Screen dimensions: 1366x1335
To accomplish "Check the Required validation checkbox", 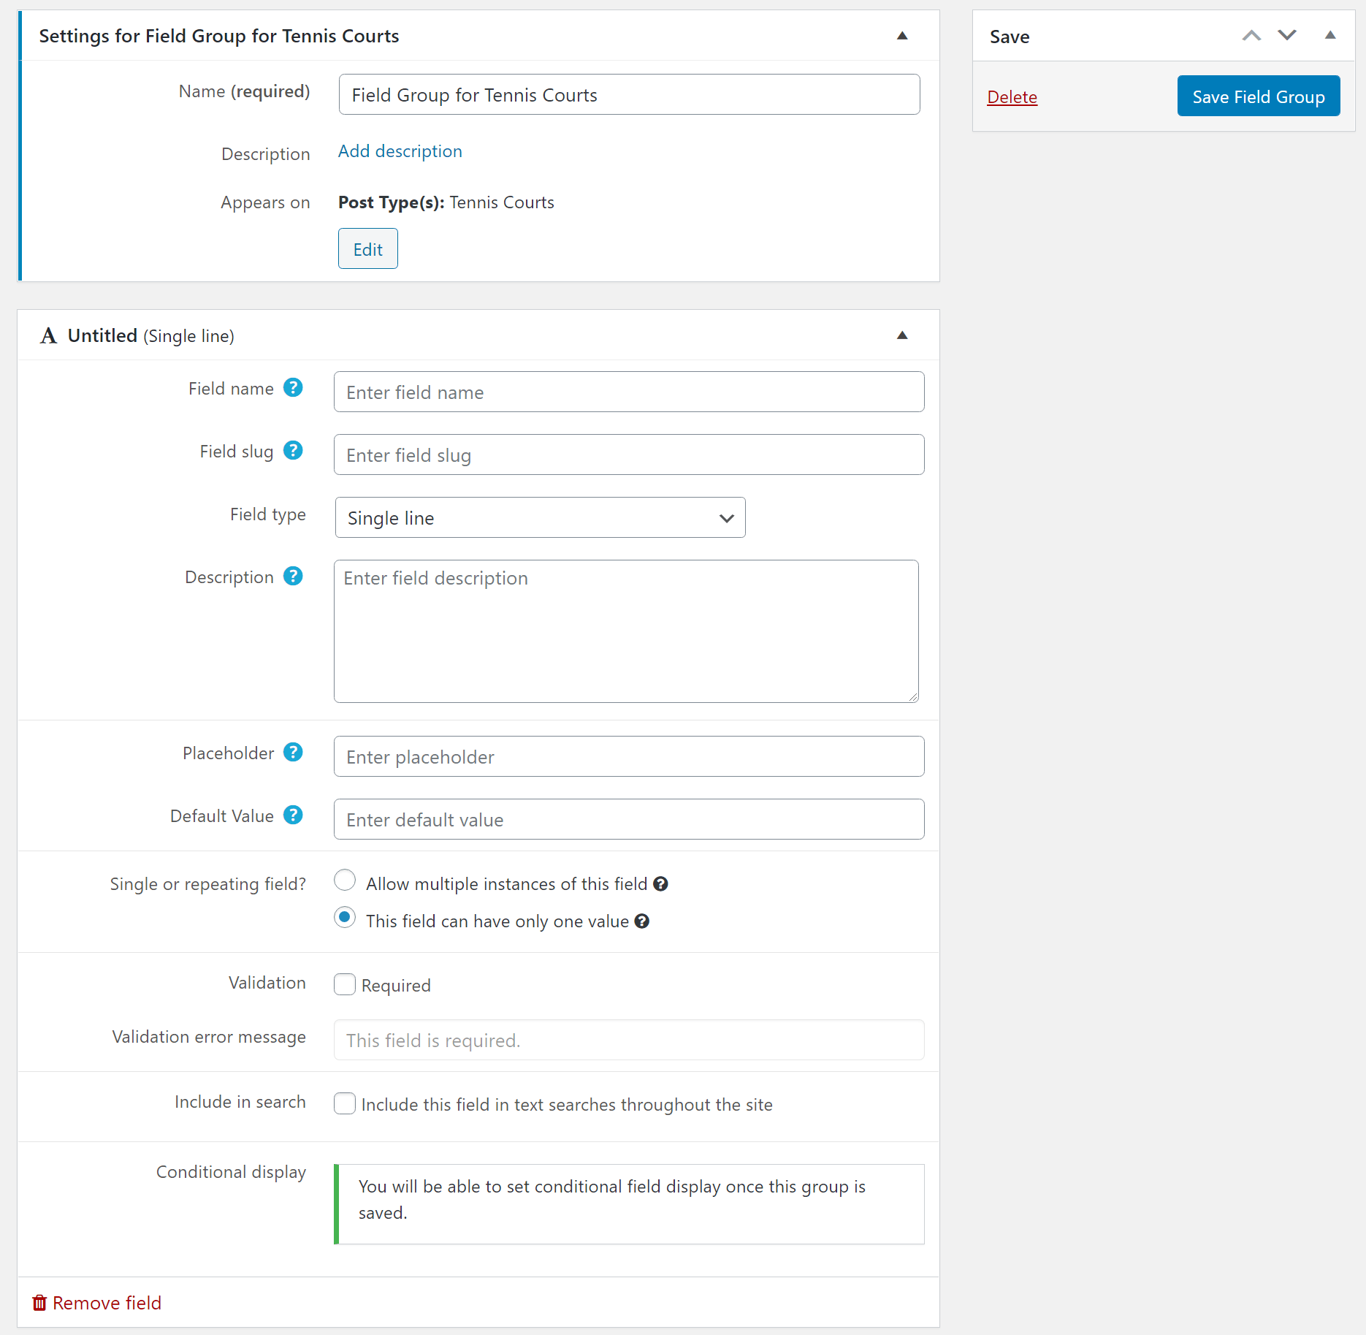I will click(x=345, y=984).
